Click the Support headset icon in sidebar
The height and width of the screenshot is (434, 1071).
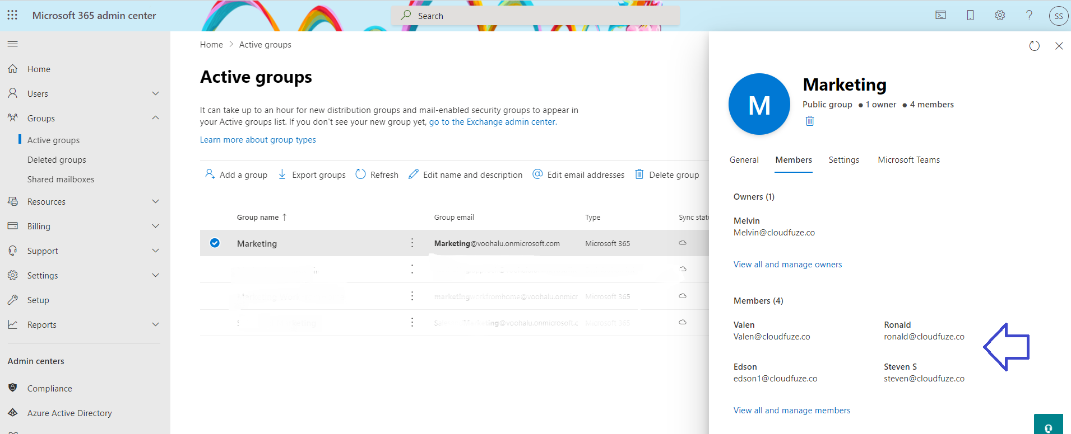click(12, 251)
